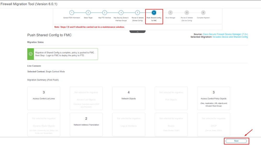Screen dimensions: 261x145
Task: Click the Migration Summary (Post Push) heading
Action: [43, 80]
